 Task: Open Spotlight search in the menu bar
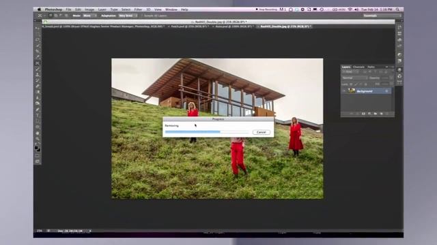click(397, 10)
